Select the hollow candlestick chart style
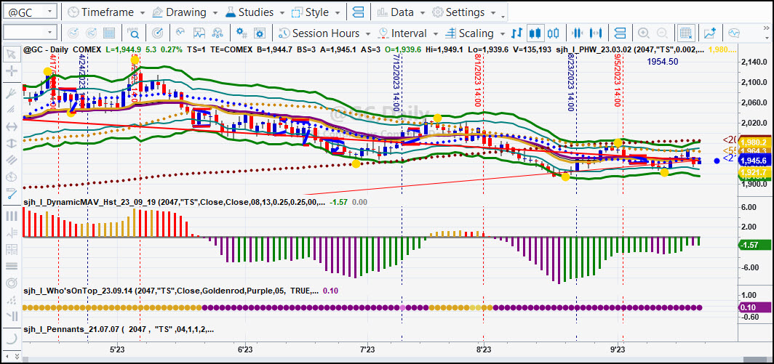 tap(554, 33)
